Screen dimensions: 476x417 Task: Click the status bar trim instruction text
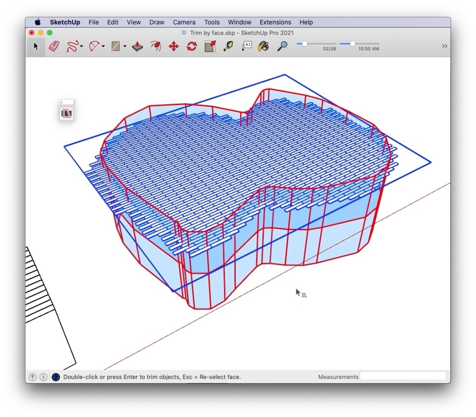click(x=152, y=377)
